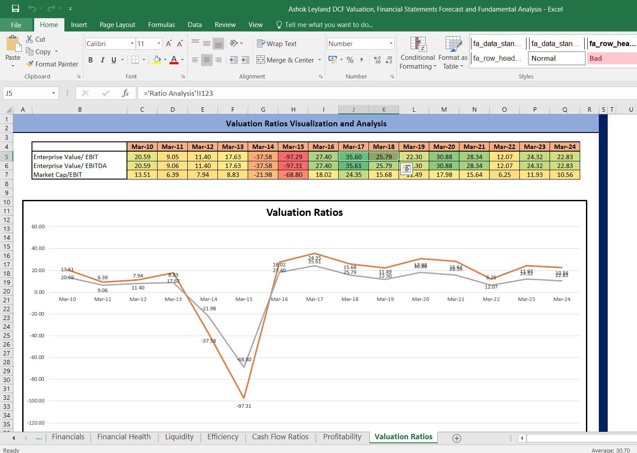Click the Undo arrow icon

tap(32, 8)
